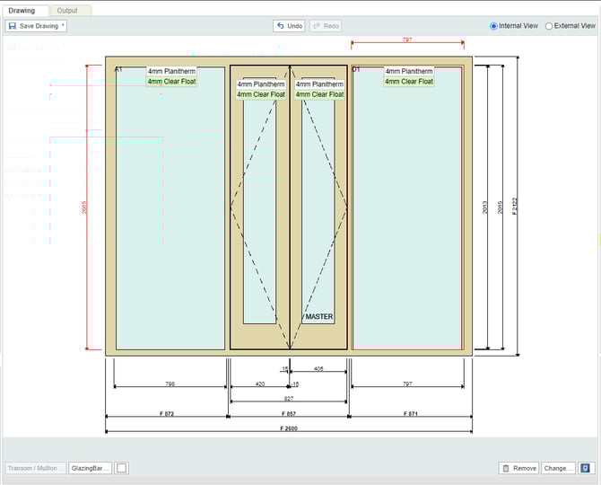Click the red 797 top width dimension

tap(407, 40)
